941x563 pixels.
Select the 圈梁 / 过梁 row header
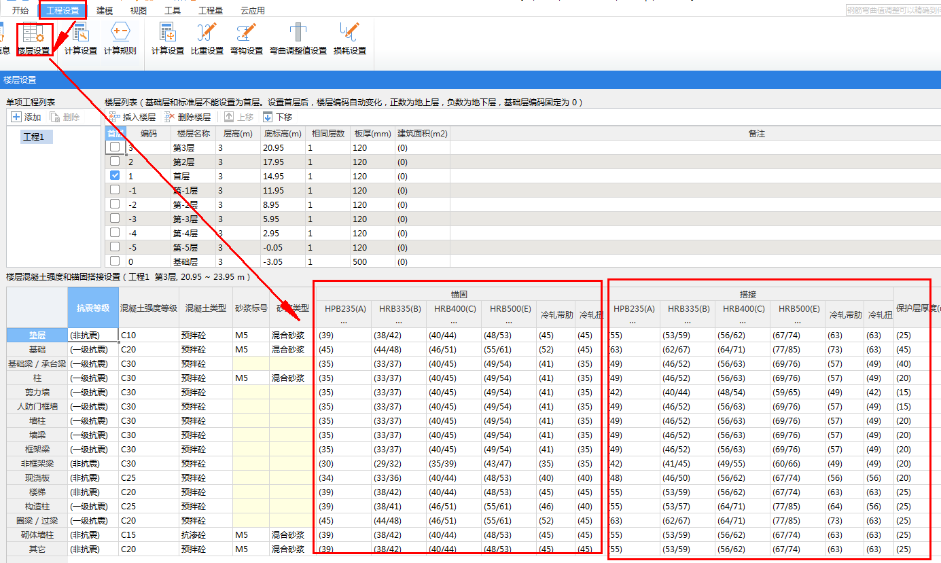37,520
